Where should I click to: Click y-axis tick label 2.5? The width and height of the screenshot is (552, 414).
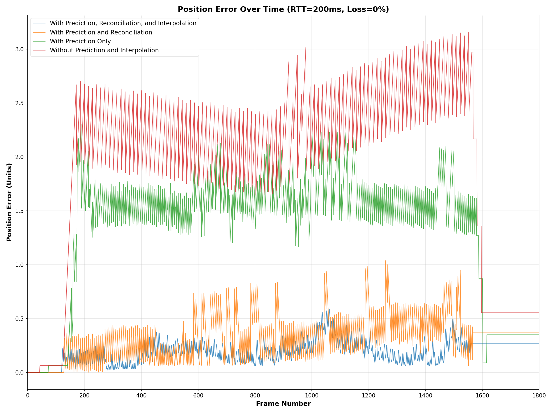(19, 103)
